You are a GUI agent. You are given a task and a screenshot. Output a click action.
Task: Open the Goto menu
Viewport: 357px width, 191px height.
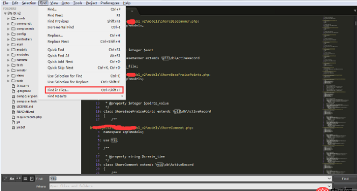click(x=66, y=3)
